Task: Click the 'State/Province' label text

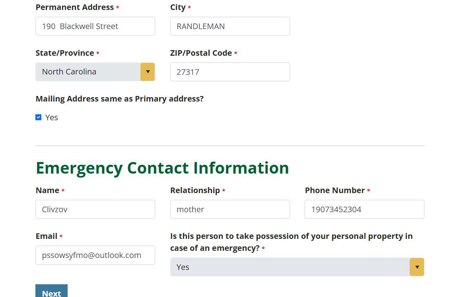Action: [x=65, y=53]
